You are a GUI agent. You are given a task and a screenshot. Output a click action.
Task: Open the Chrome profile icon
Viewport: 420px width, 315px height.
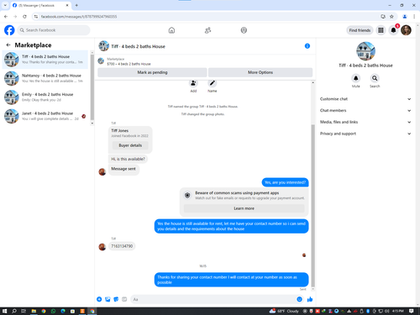tap(405, 17)
